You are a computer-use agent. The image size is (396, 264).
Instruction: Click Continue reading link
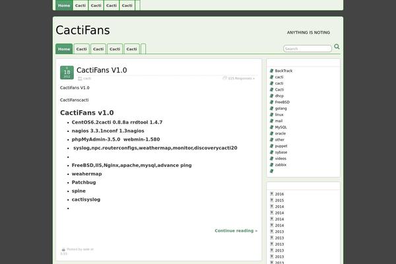point(236,230)
